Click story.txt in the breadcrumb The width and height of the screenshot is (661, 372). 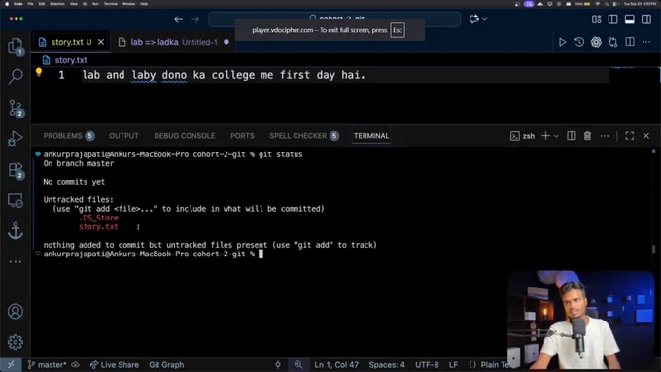click(70, 60)
